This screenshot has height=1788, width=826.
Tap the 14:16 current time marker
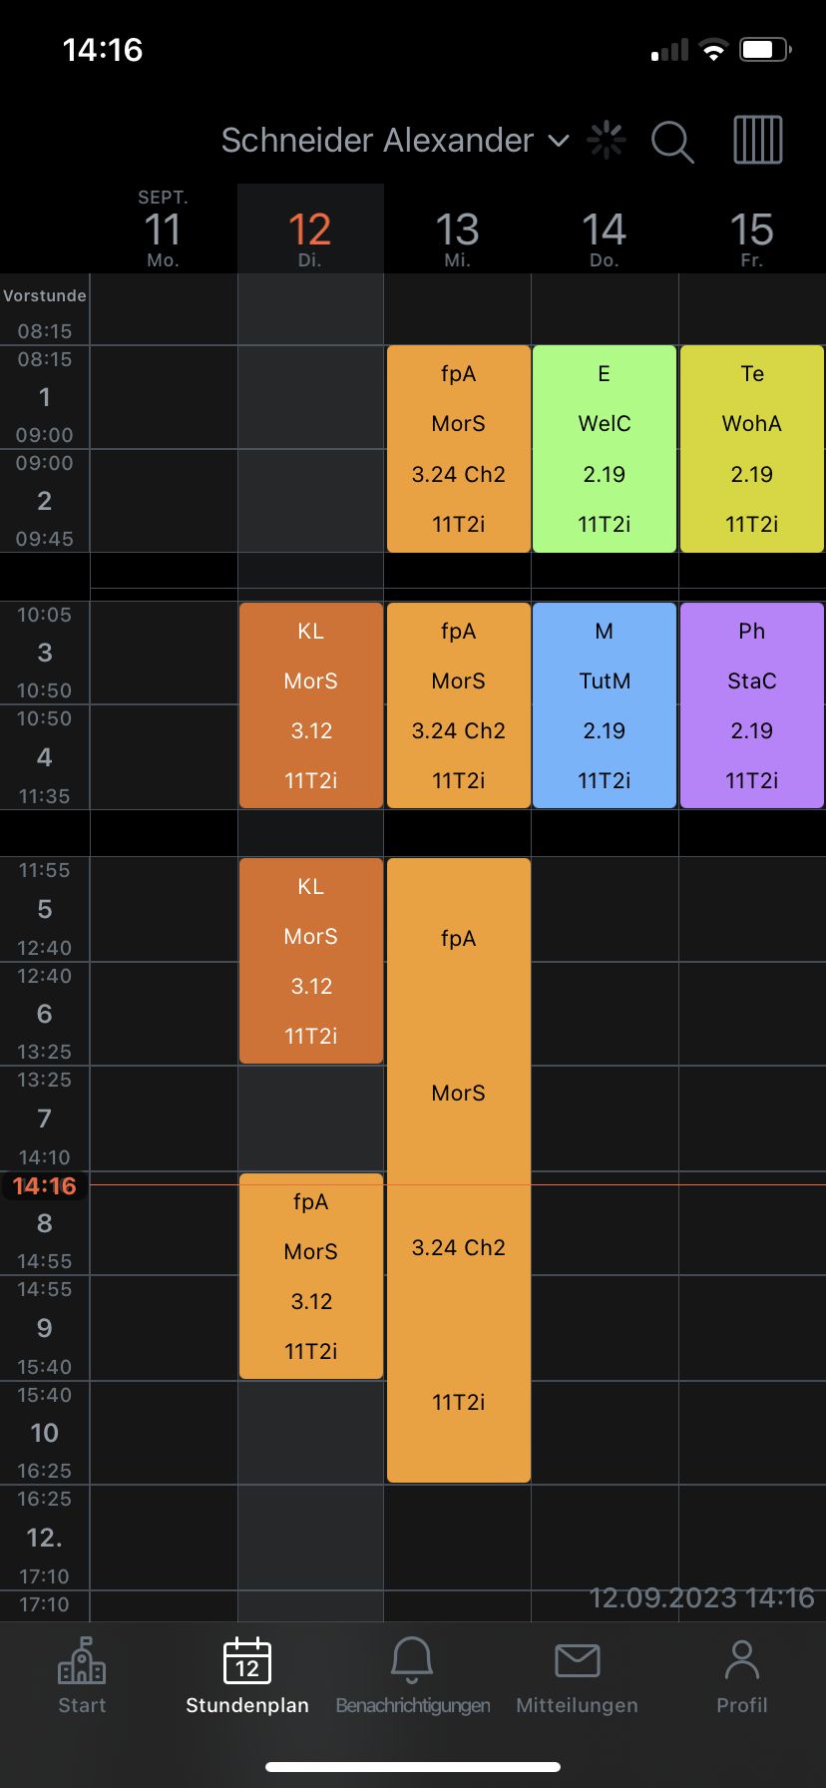pos(45,1186)
